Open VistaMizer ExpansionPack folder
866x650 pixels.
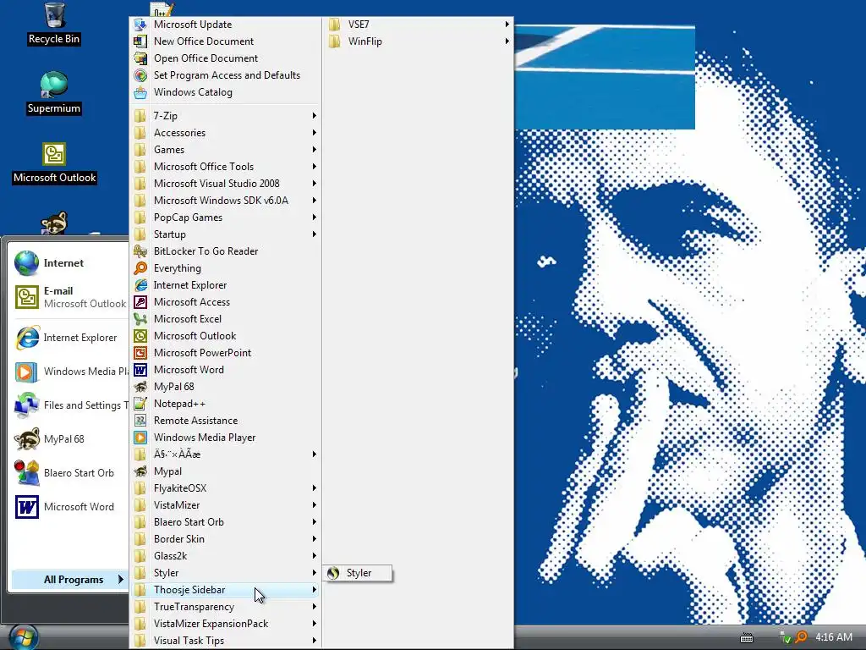click(x=225, y=624)
